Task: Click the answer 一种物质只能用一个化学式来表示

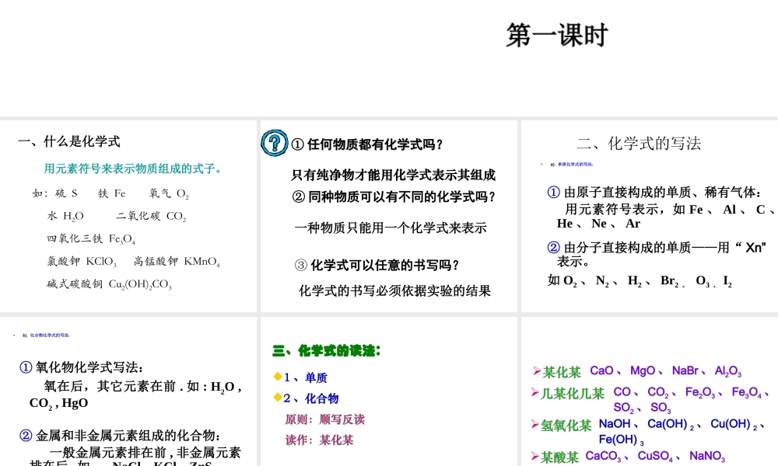Action: coord(391,228)
